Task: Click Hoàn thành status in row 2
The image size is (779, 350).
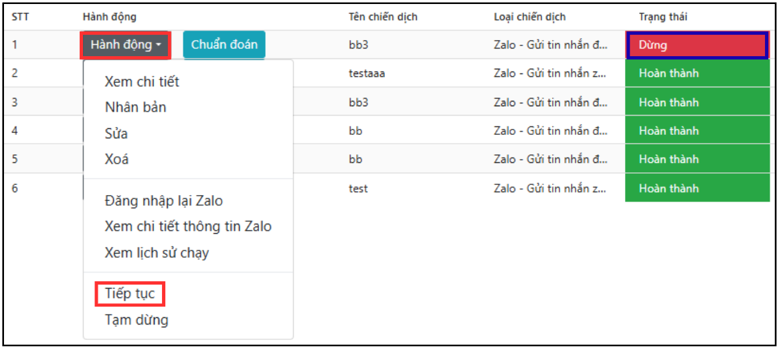Action: (x=697, y=73)
